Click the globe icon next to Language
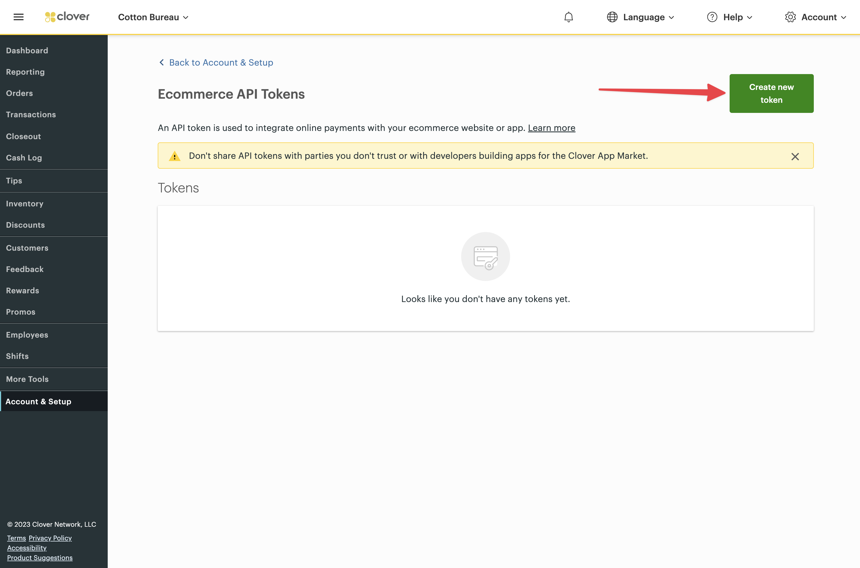 (612, 17)
